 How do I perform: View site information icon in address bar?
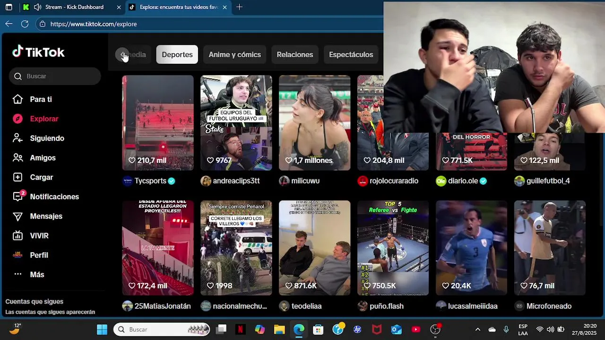[x=43, y=24]
